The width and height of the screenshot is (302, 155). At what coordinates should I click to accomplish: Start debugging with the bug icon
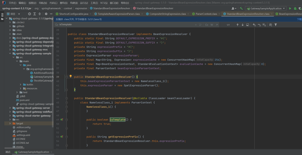click(295, 9)
